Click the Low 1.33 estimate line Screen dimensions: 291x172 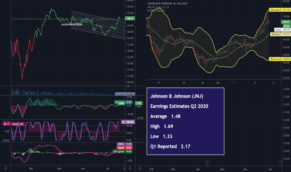pos(161,136)
